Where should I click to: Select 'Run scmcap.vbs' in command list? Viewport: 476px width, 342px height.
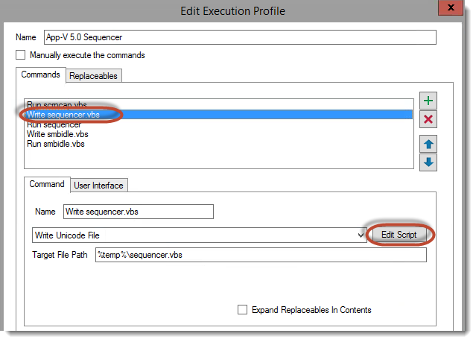[x=218, y=104]
